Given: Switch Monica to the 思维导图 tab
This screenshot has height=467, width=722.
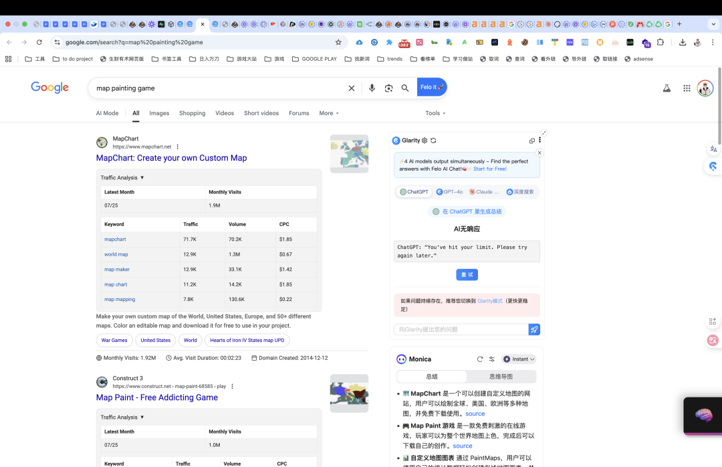Looking at the screenshot, I should click(x=501, y=377).
